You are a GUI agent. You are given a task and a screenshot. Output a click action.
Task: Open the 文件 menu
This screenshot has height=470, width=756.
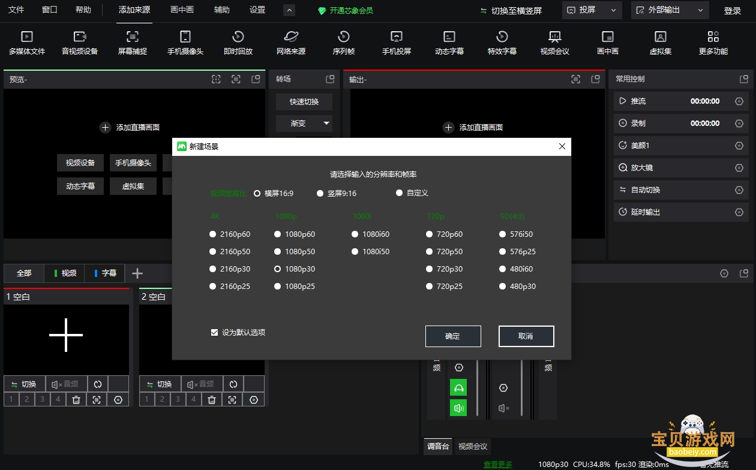(x=16, y=10)
